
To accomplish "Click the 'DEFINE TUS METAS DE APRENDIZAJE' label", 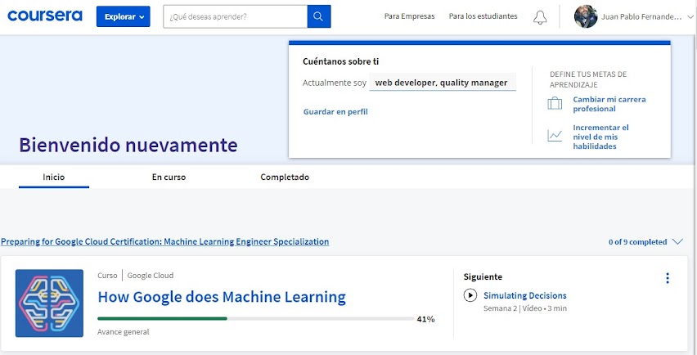I will [588, 79].
